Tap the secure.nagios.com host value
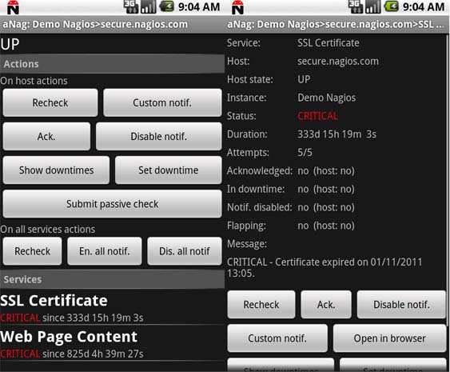The height and width of the screenshot is (372, 450). [338, 62]
